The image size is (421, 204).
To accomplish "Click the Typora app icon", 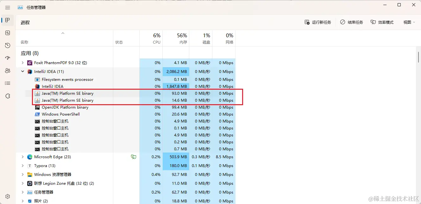I will [x=30, y=166].
